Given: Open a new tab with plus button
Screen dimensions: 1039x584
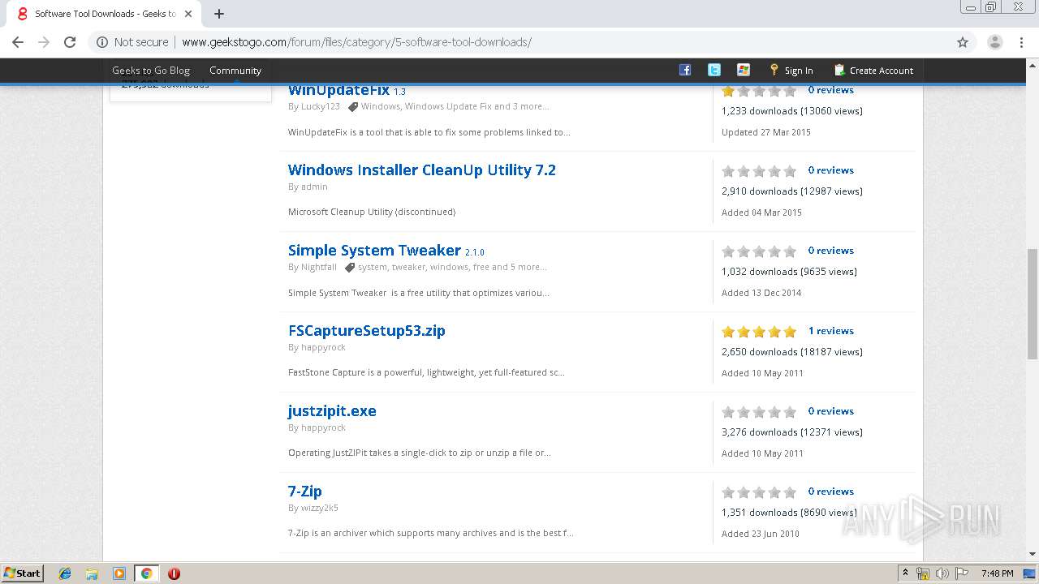Looking at the screenshot, I should pos(219,14).
